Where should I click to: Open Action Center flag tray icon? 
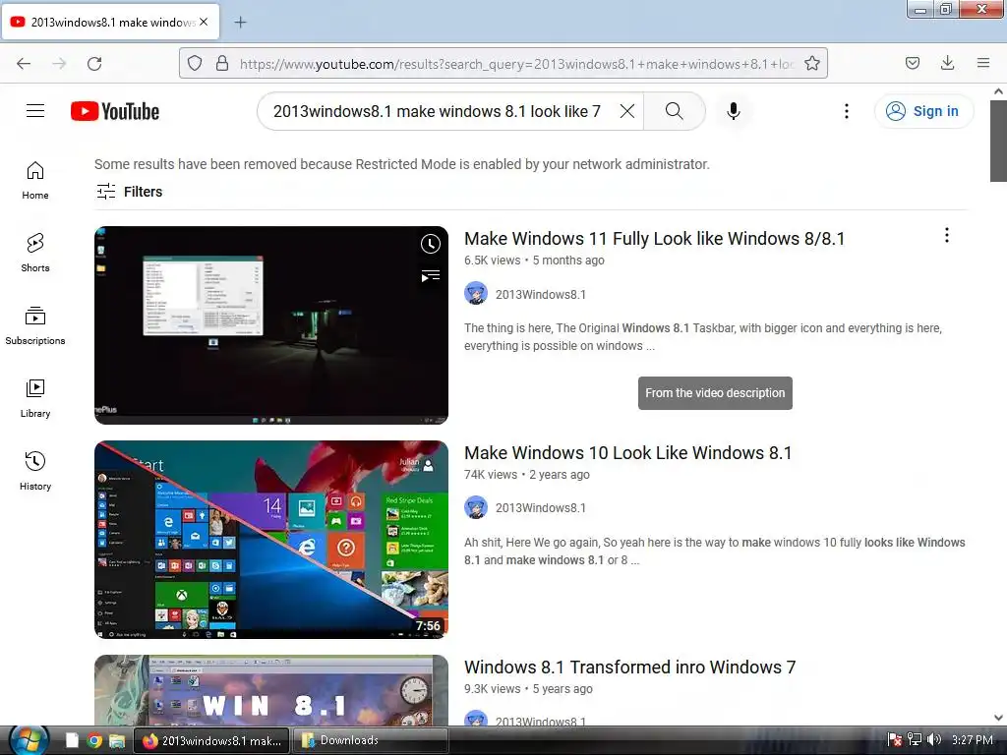(894, 740)
